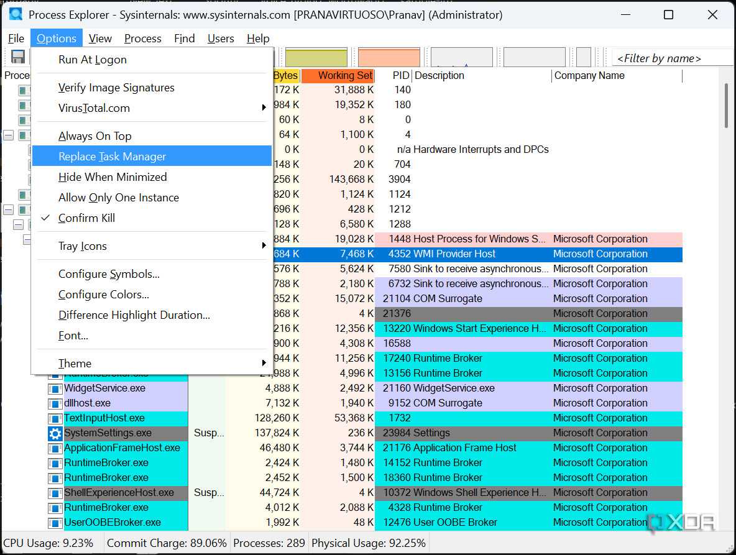Select the UserOOBEBroker.exe process name
This screenshot has height=555, width=736.
(112, 523)
